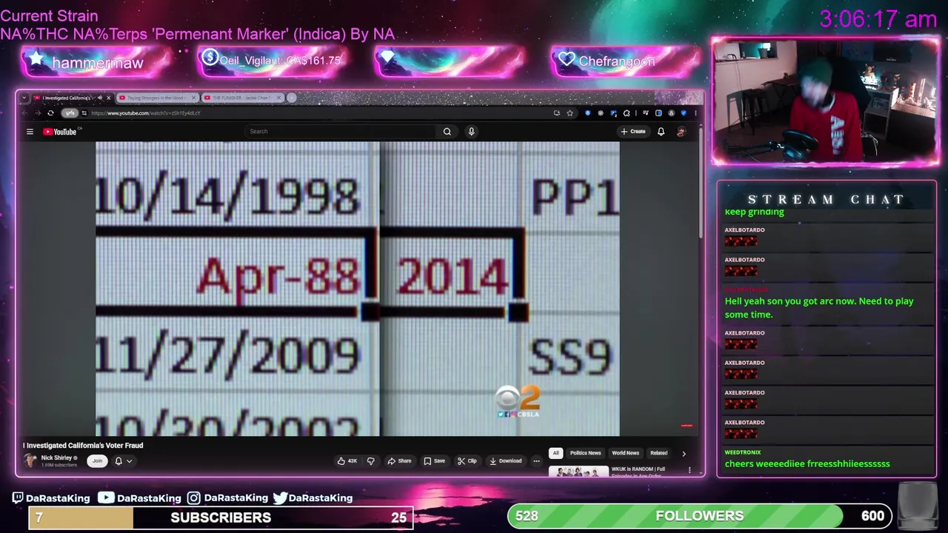Click the browser profile icon in toolbar
948x533 pixels.
pyautogui.click(x=671, y=113)
